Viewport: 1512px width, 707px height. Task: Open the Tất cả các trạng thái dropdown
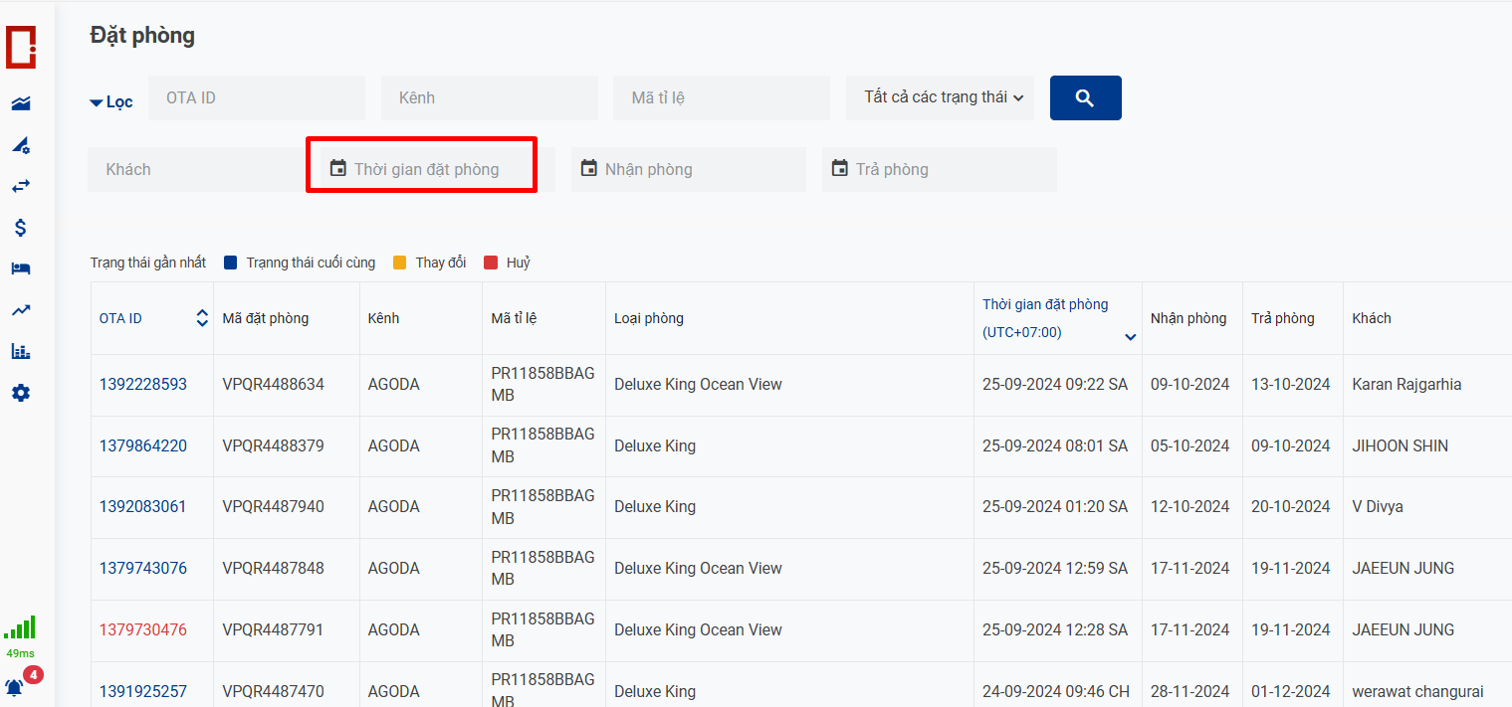click(x=939, y=97)
